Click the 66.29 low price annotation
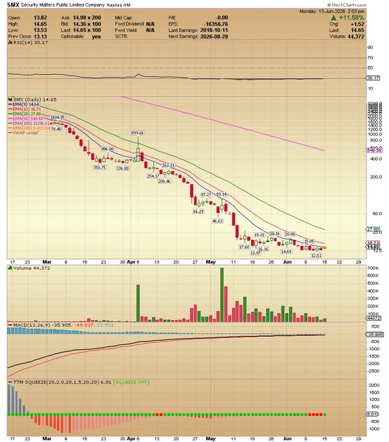The height and width of the screenshot is (442, 389). pyautogui.click(x=198, y=211)
